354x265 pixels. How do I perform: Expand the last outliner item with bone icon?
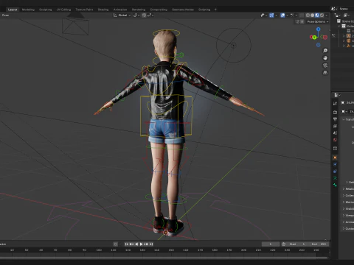pos(344,46)
